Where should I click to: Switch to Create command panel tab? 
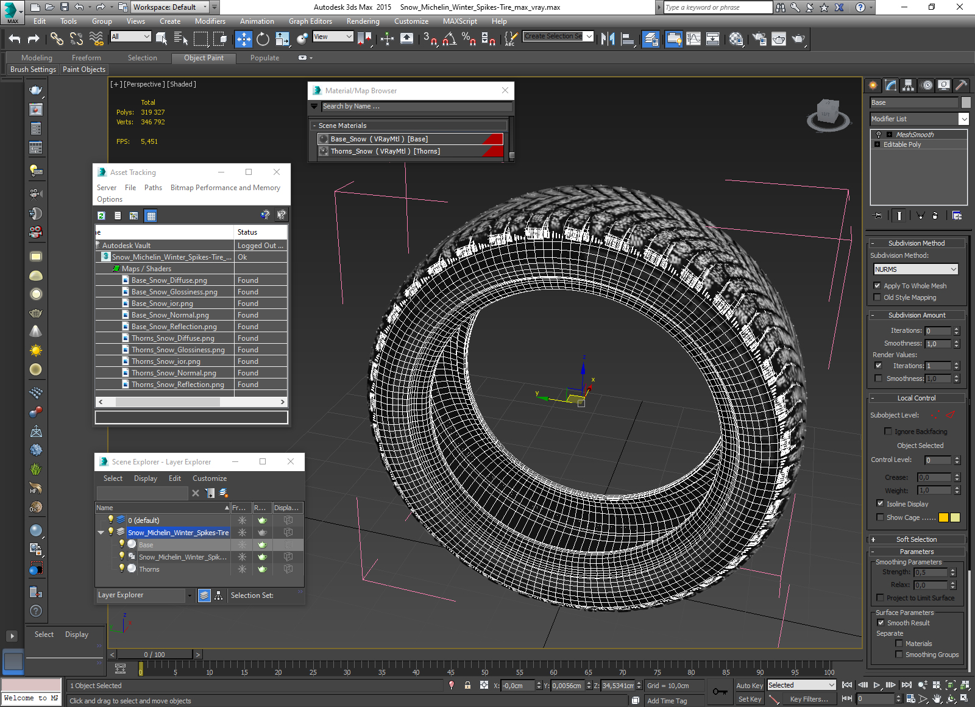tap(873, 85)
